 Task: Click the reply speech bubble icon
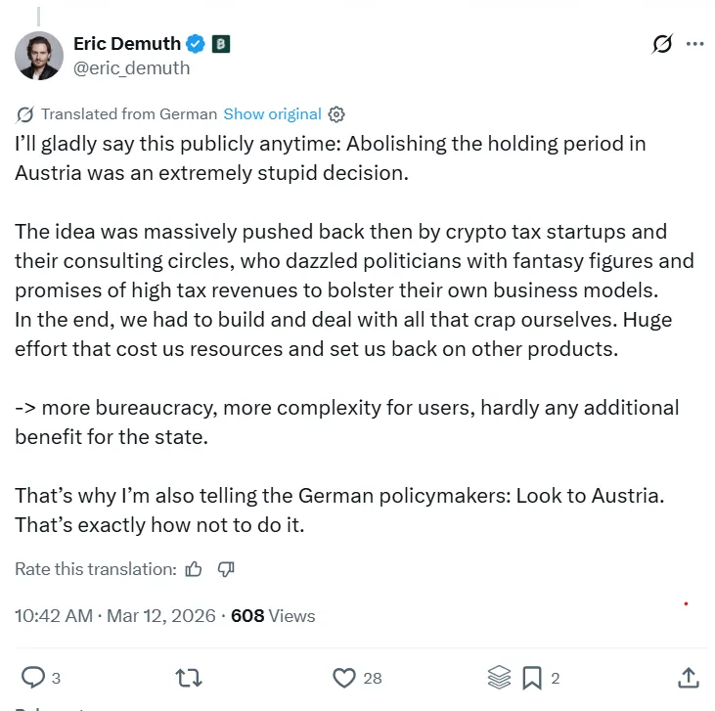(33, 677)
